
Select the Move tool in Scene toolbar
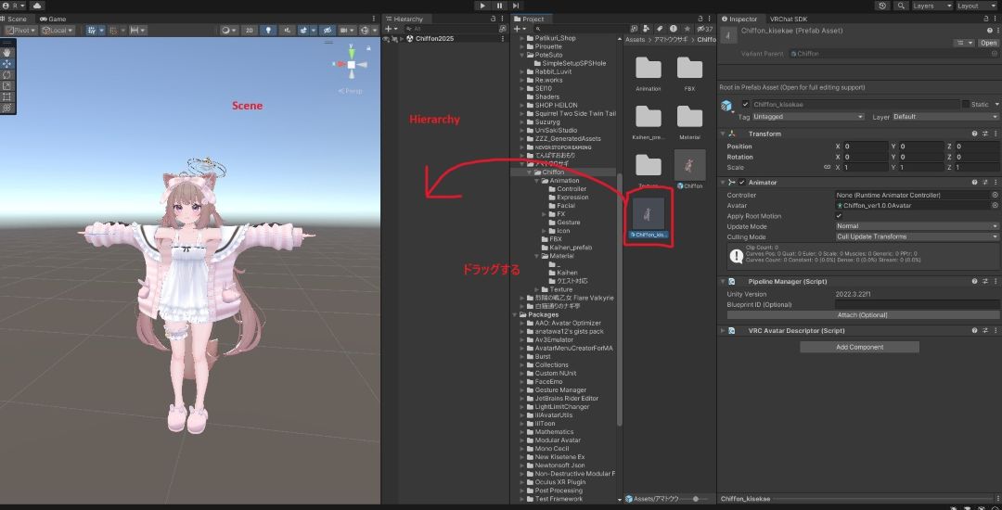(7, 64)
